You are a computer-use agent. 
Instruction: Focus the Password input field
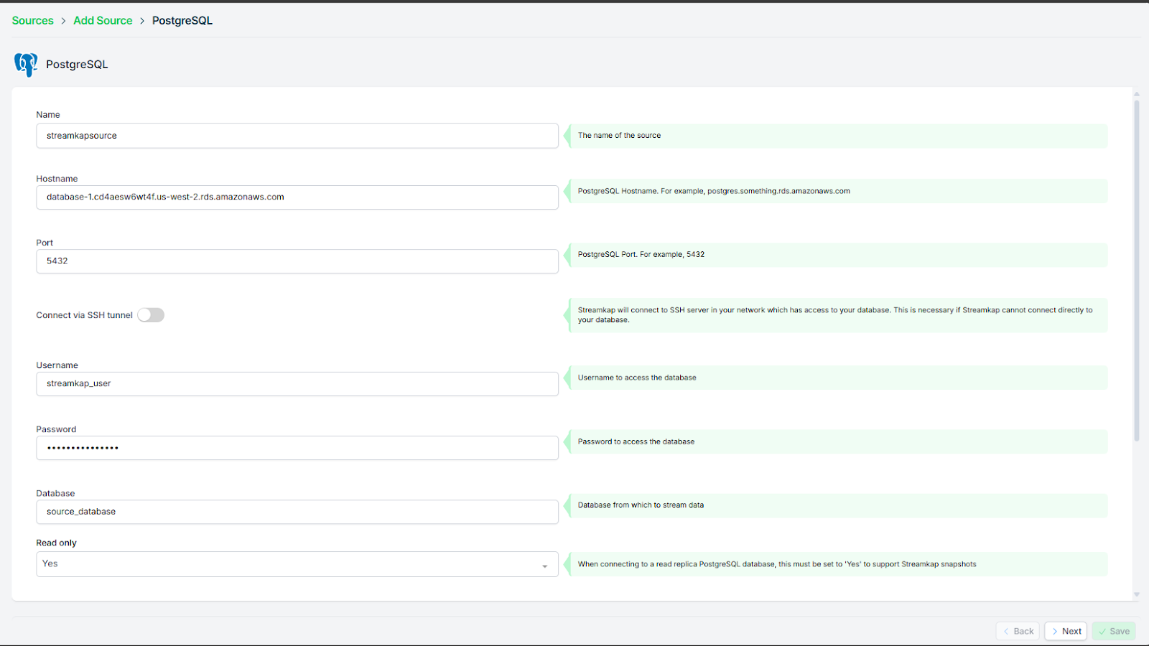[x=297, y=448]
